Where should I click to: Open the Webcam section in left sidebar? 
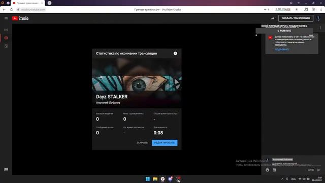6,38
